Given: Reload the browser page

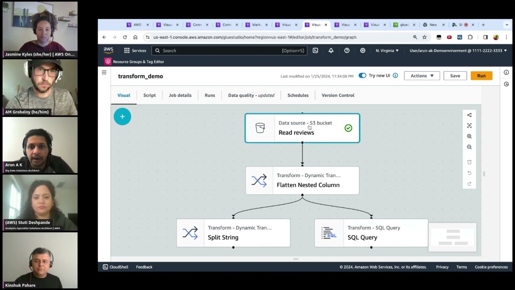Looking at the screenshot, I should click(x=125, y=37).
